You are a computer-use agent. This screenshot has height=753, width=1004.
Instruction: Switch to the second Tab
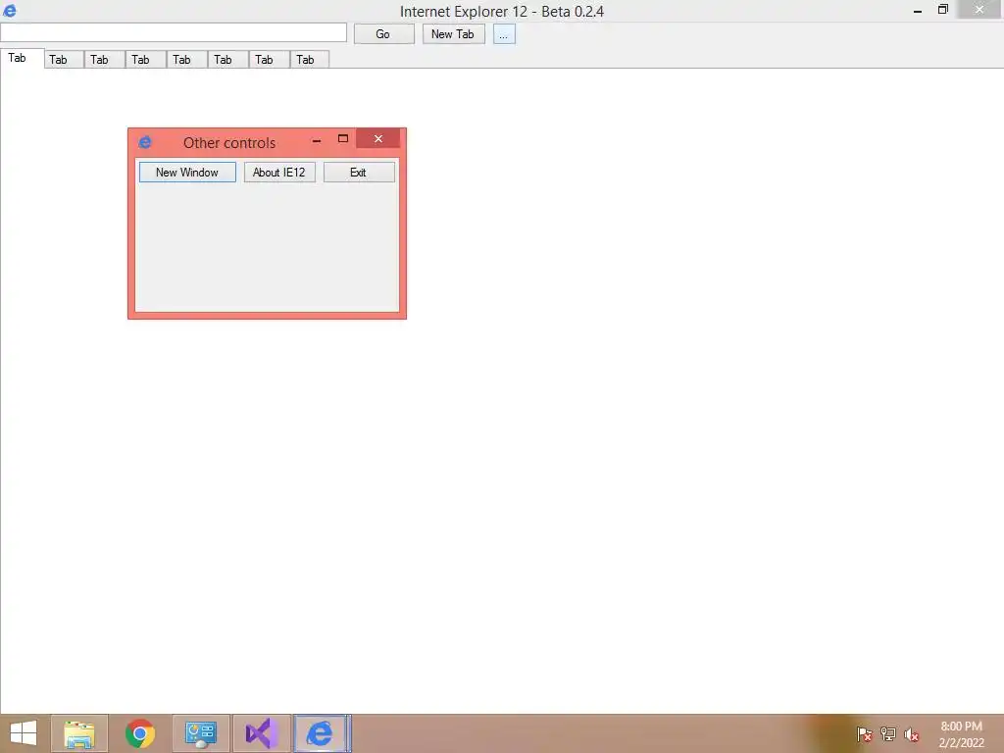[64, 60]
